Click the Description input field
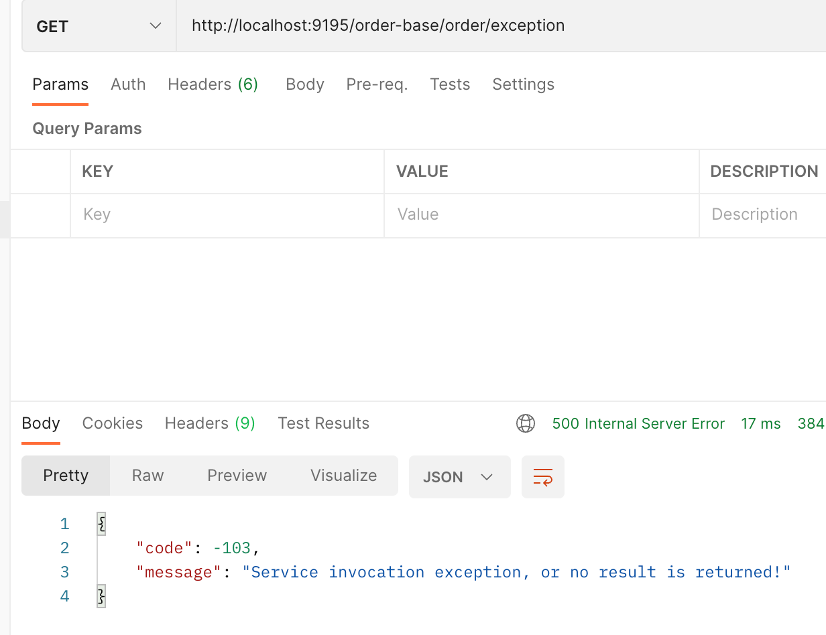This screenshot has width=826, height=635. (763, 215)
